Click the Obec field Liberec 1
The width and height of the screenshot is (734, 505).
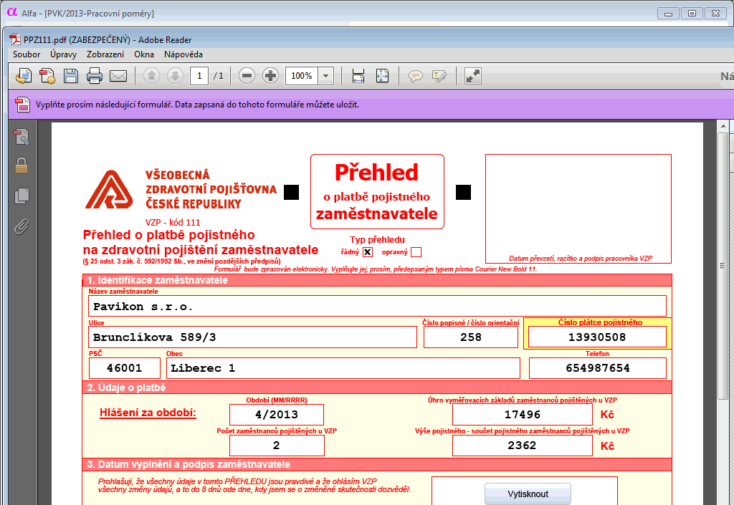point(343,368)
